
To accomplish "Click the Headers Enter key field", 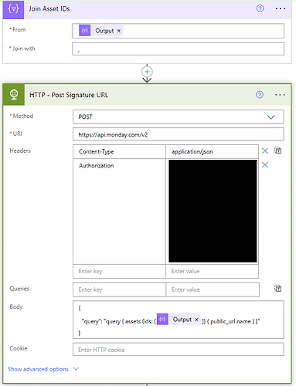I will [119, 271].
